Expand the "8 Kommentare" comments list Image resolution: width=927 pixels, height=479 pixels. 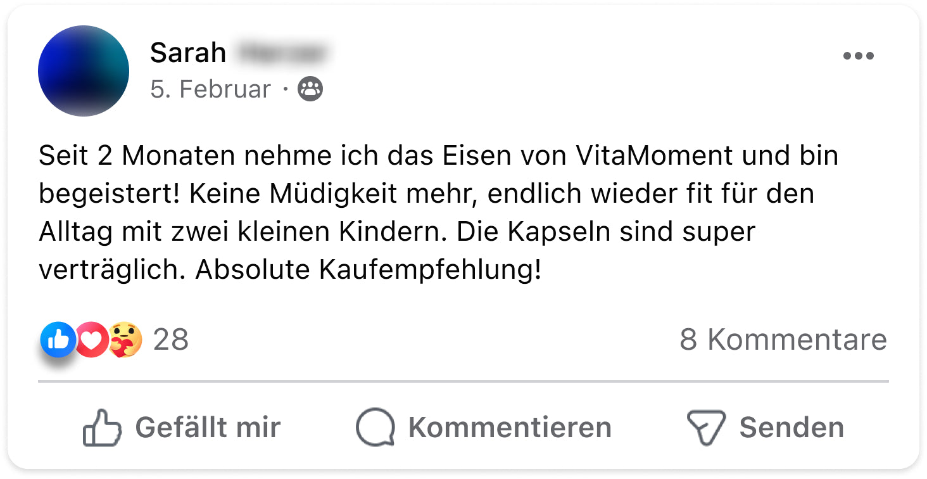(783, 340)
